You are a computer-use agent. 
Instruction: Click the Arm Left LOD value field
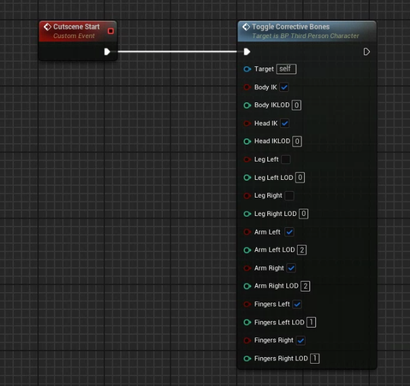[302, 250]
